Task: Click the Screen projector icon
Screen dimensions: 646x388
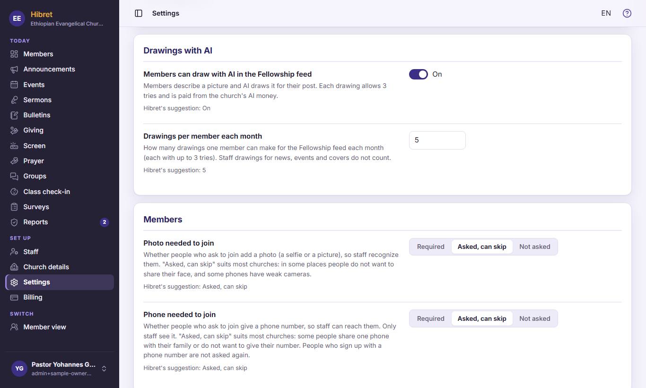Action: point(14,146)
